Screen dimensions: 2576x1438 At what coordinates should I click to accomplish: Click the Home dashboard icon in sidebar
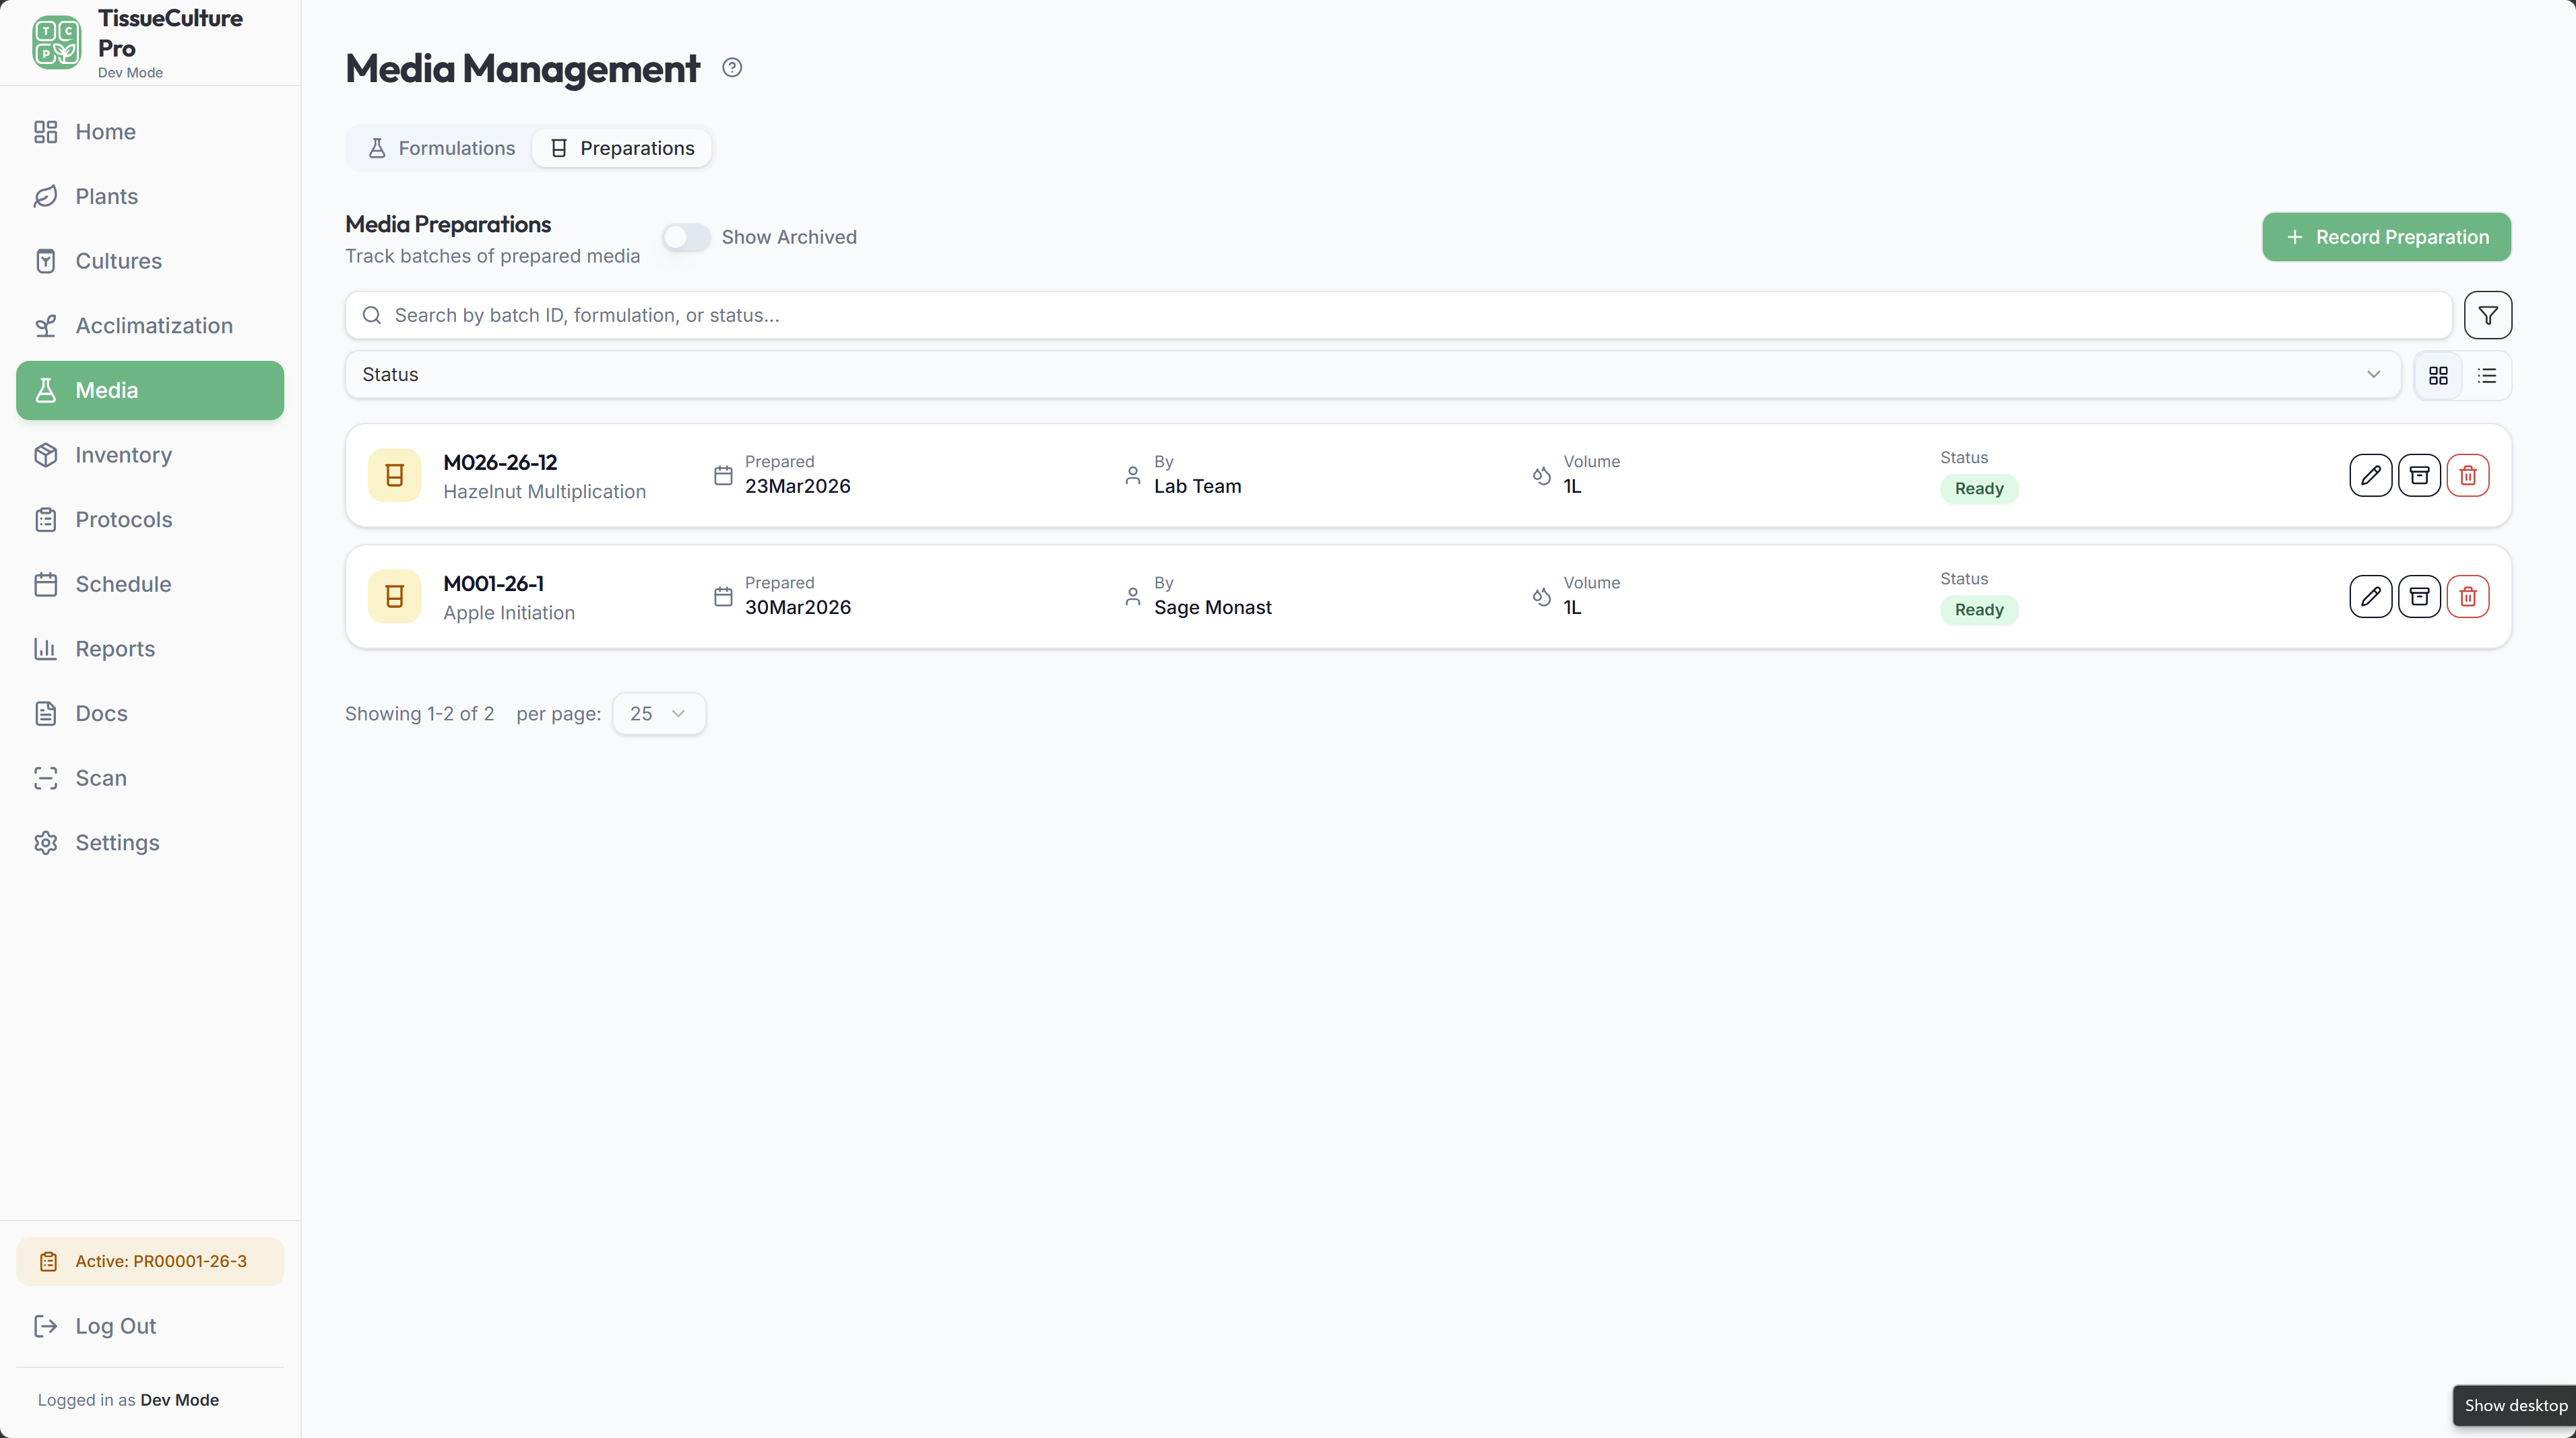click(x=45, y=132)
